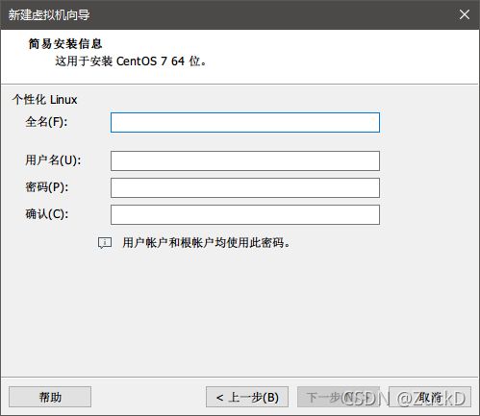Click the information note icon
Image resolution: width=480 pixels, height=416 pixels.
(x=105, y=243)
